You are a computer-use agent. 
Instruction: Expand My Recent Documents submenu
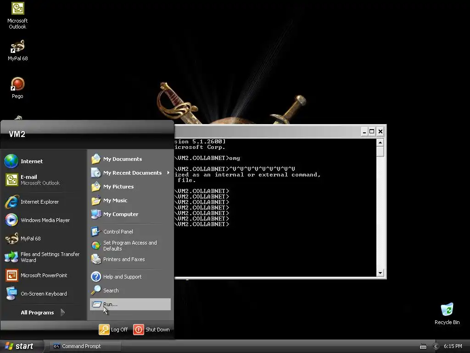pos(130,173)
